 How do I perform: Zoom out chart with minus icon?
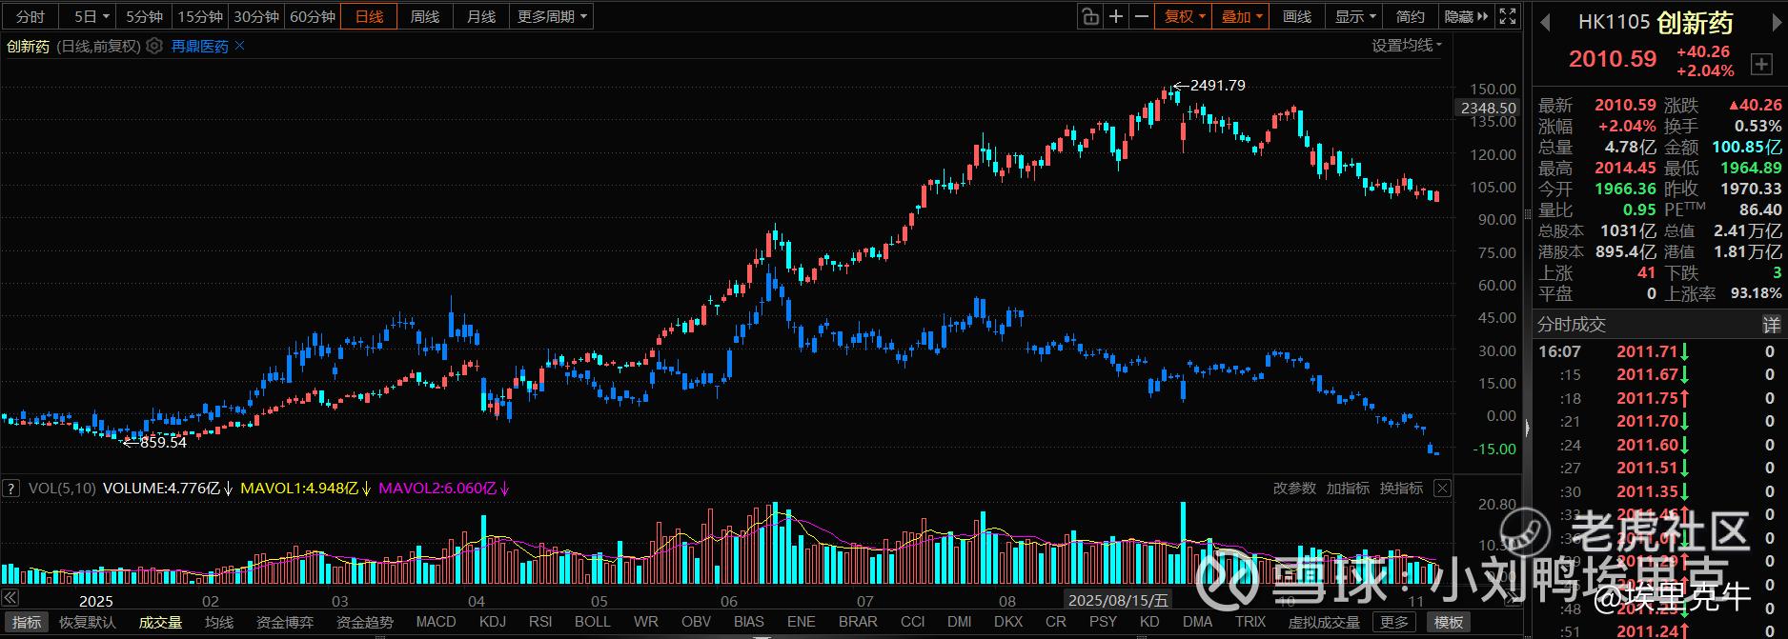tap(1141, 16)
